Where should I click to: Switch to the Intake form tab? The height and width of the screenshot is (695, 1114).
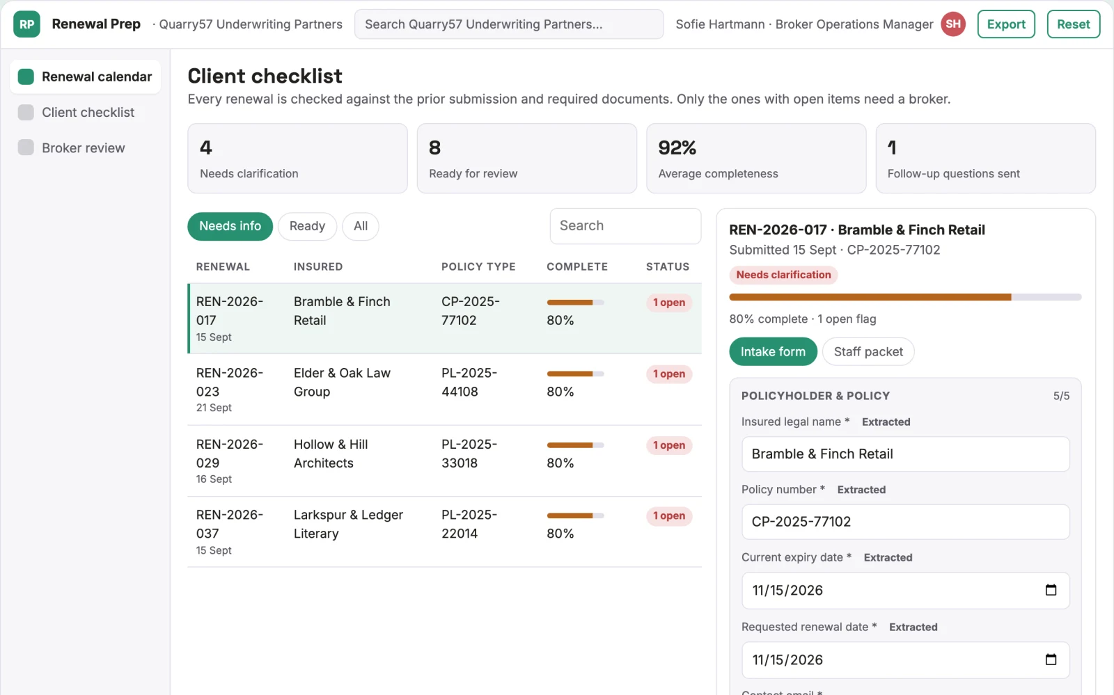(x=773, y=351)
